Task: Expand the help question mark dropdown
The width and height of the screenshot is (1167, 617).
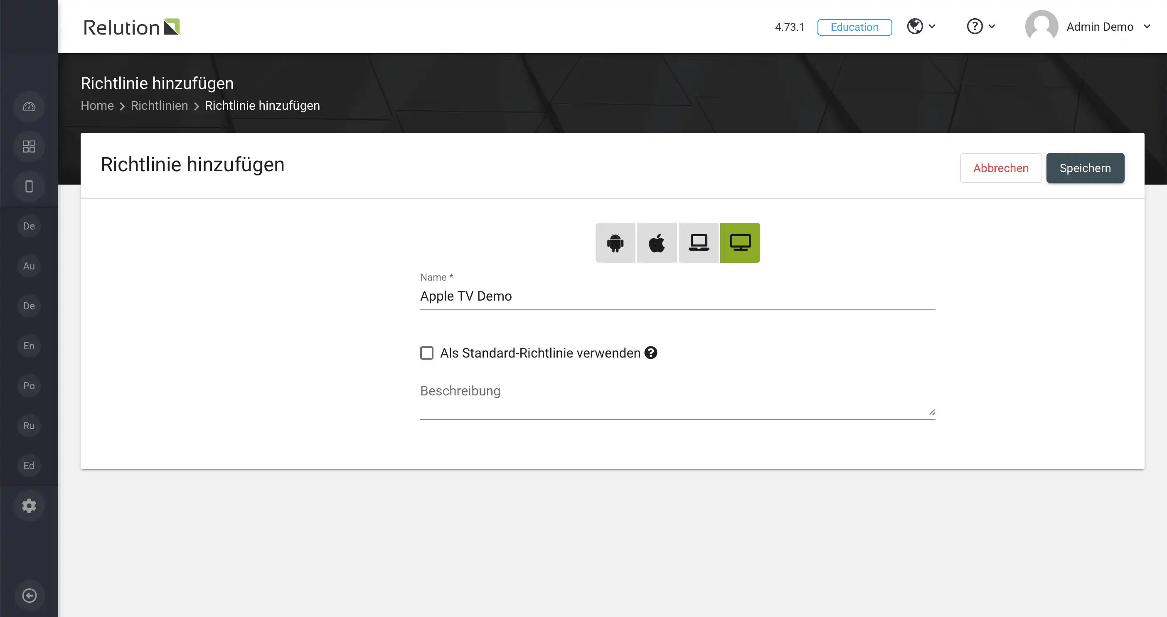Action: (x=981, y=26)
